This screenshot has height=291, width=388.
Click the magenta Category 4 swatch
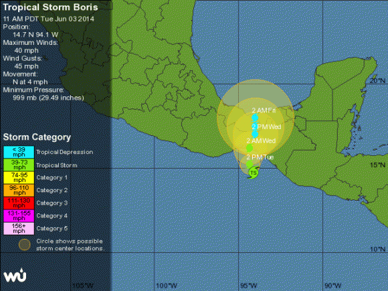(19, 215)
